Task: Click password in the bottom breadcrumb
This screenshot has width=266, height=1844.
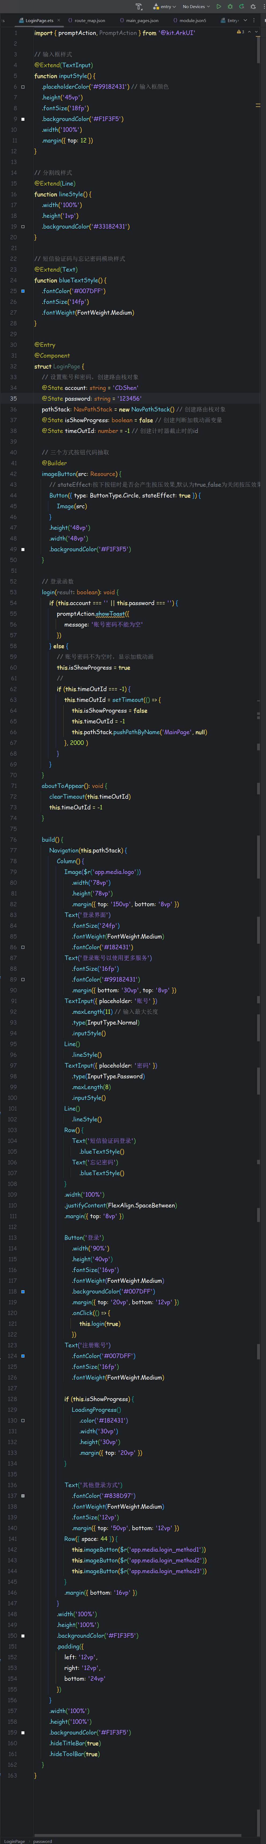Action: click(x=43, y=1841)
